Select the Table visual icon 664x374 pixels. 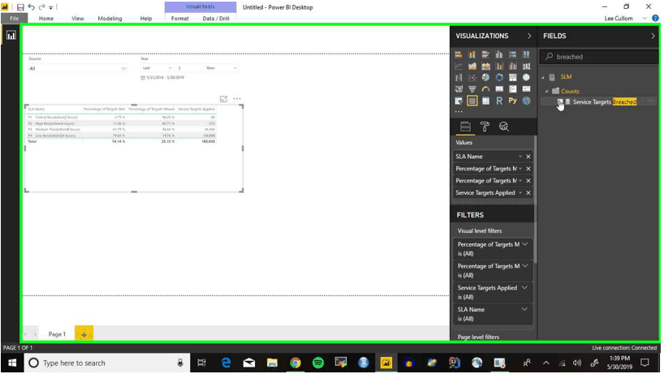[x=472, y=101]
